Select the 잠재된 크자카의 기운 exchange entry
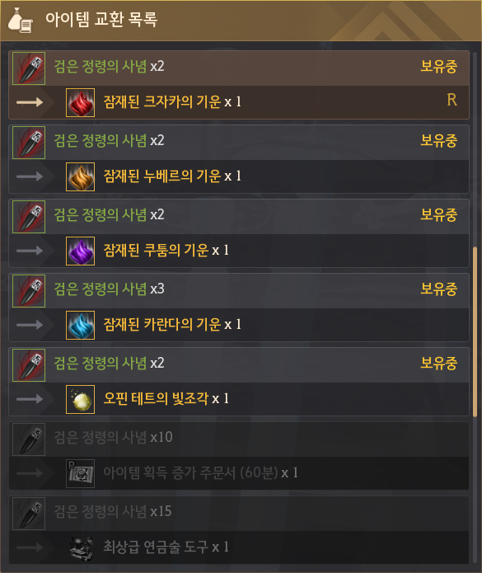 pos(239,85)
